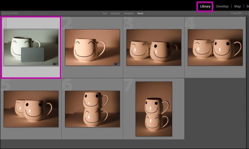Click crop badge on photo 1
Screen dimensions: 249x149
[x=54, y=64]
